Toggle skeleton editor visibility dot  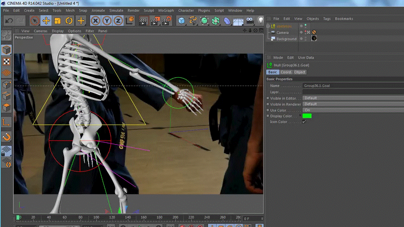click(305, 25)
